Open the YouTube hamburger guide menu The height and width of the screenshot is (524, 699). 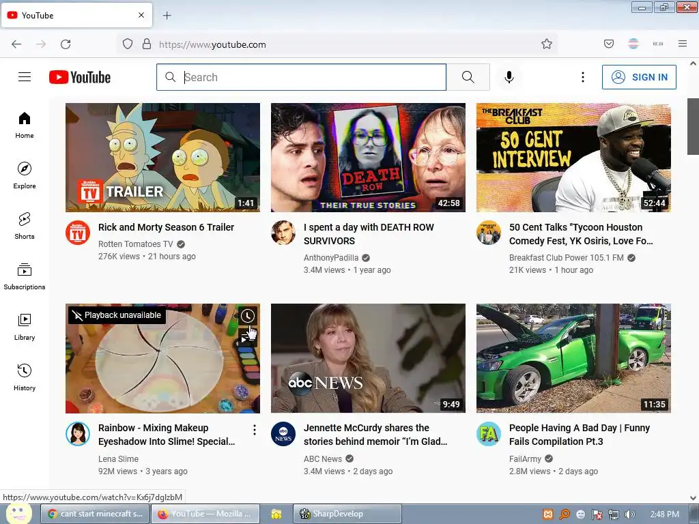click(x=25, y=77)
